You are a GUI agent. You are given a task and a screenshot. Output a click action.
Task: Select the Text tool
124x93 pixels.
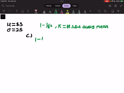click(x=17, y=11)
